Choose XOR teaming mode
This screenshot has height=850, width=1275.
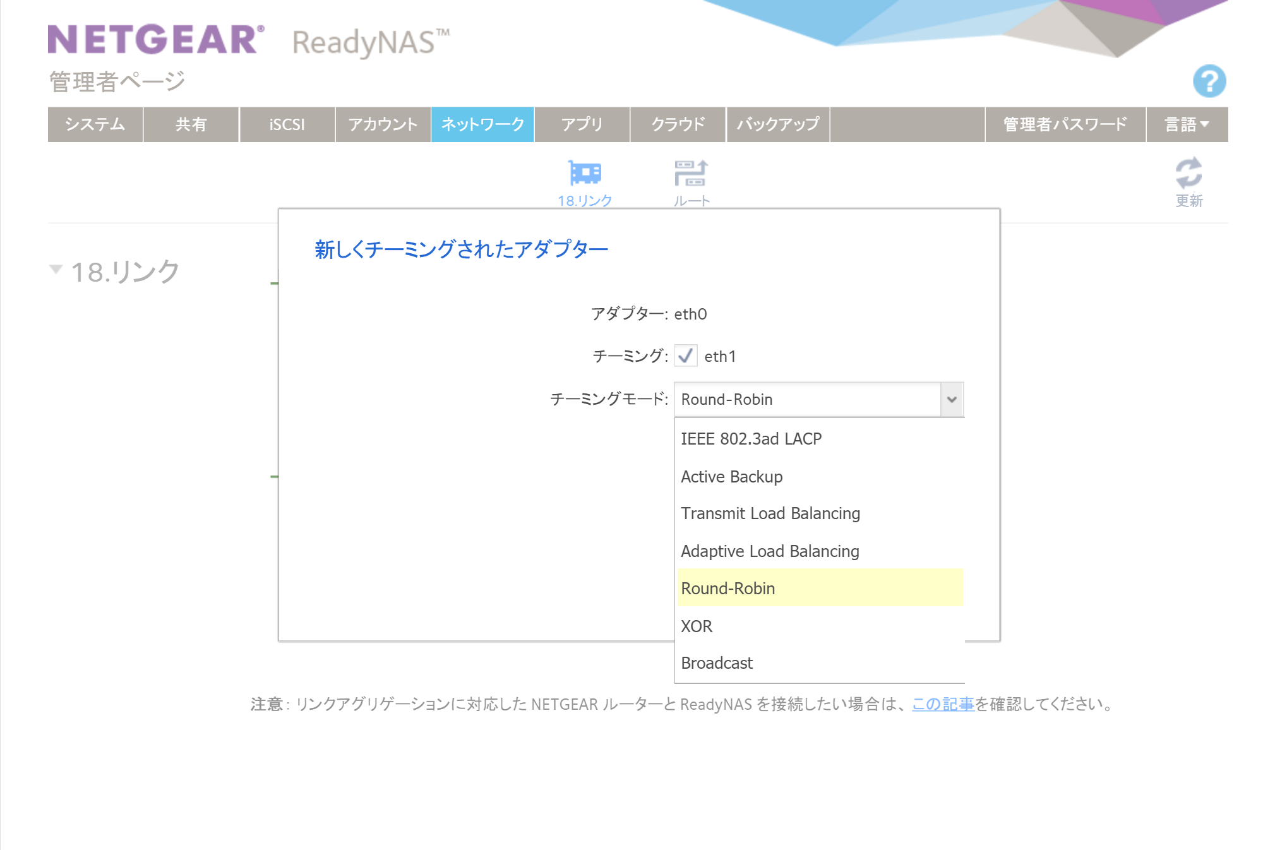697,626
